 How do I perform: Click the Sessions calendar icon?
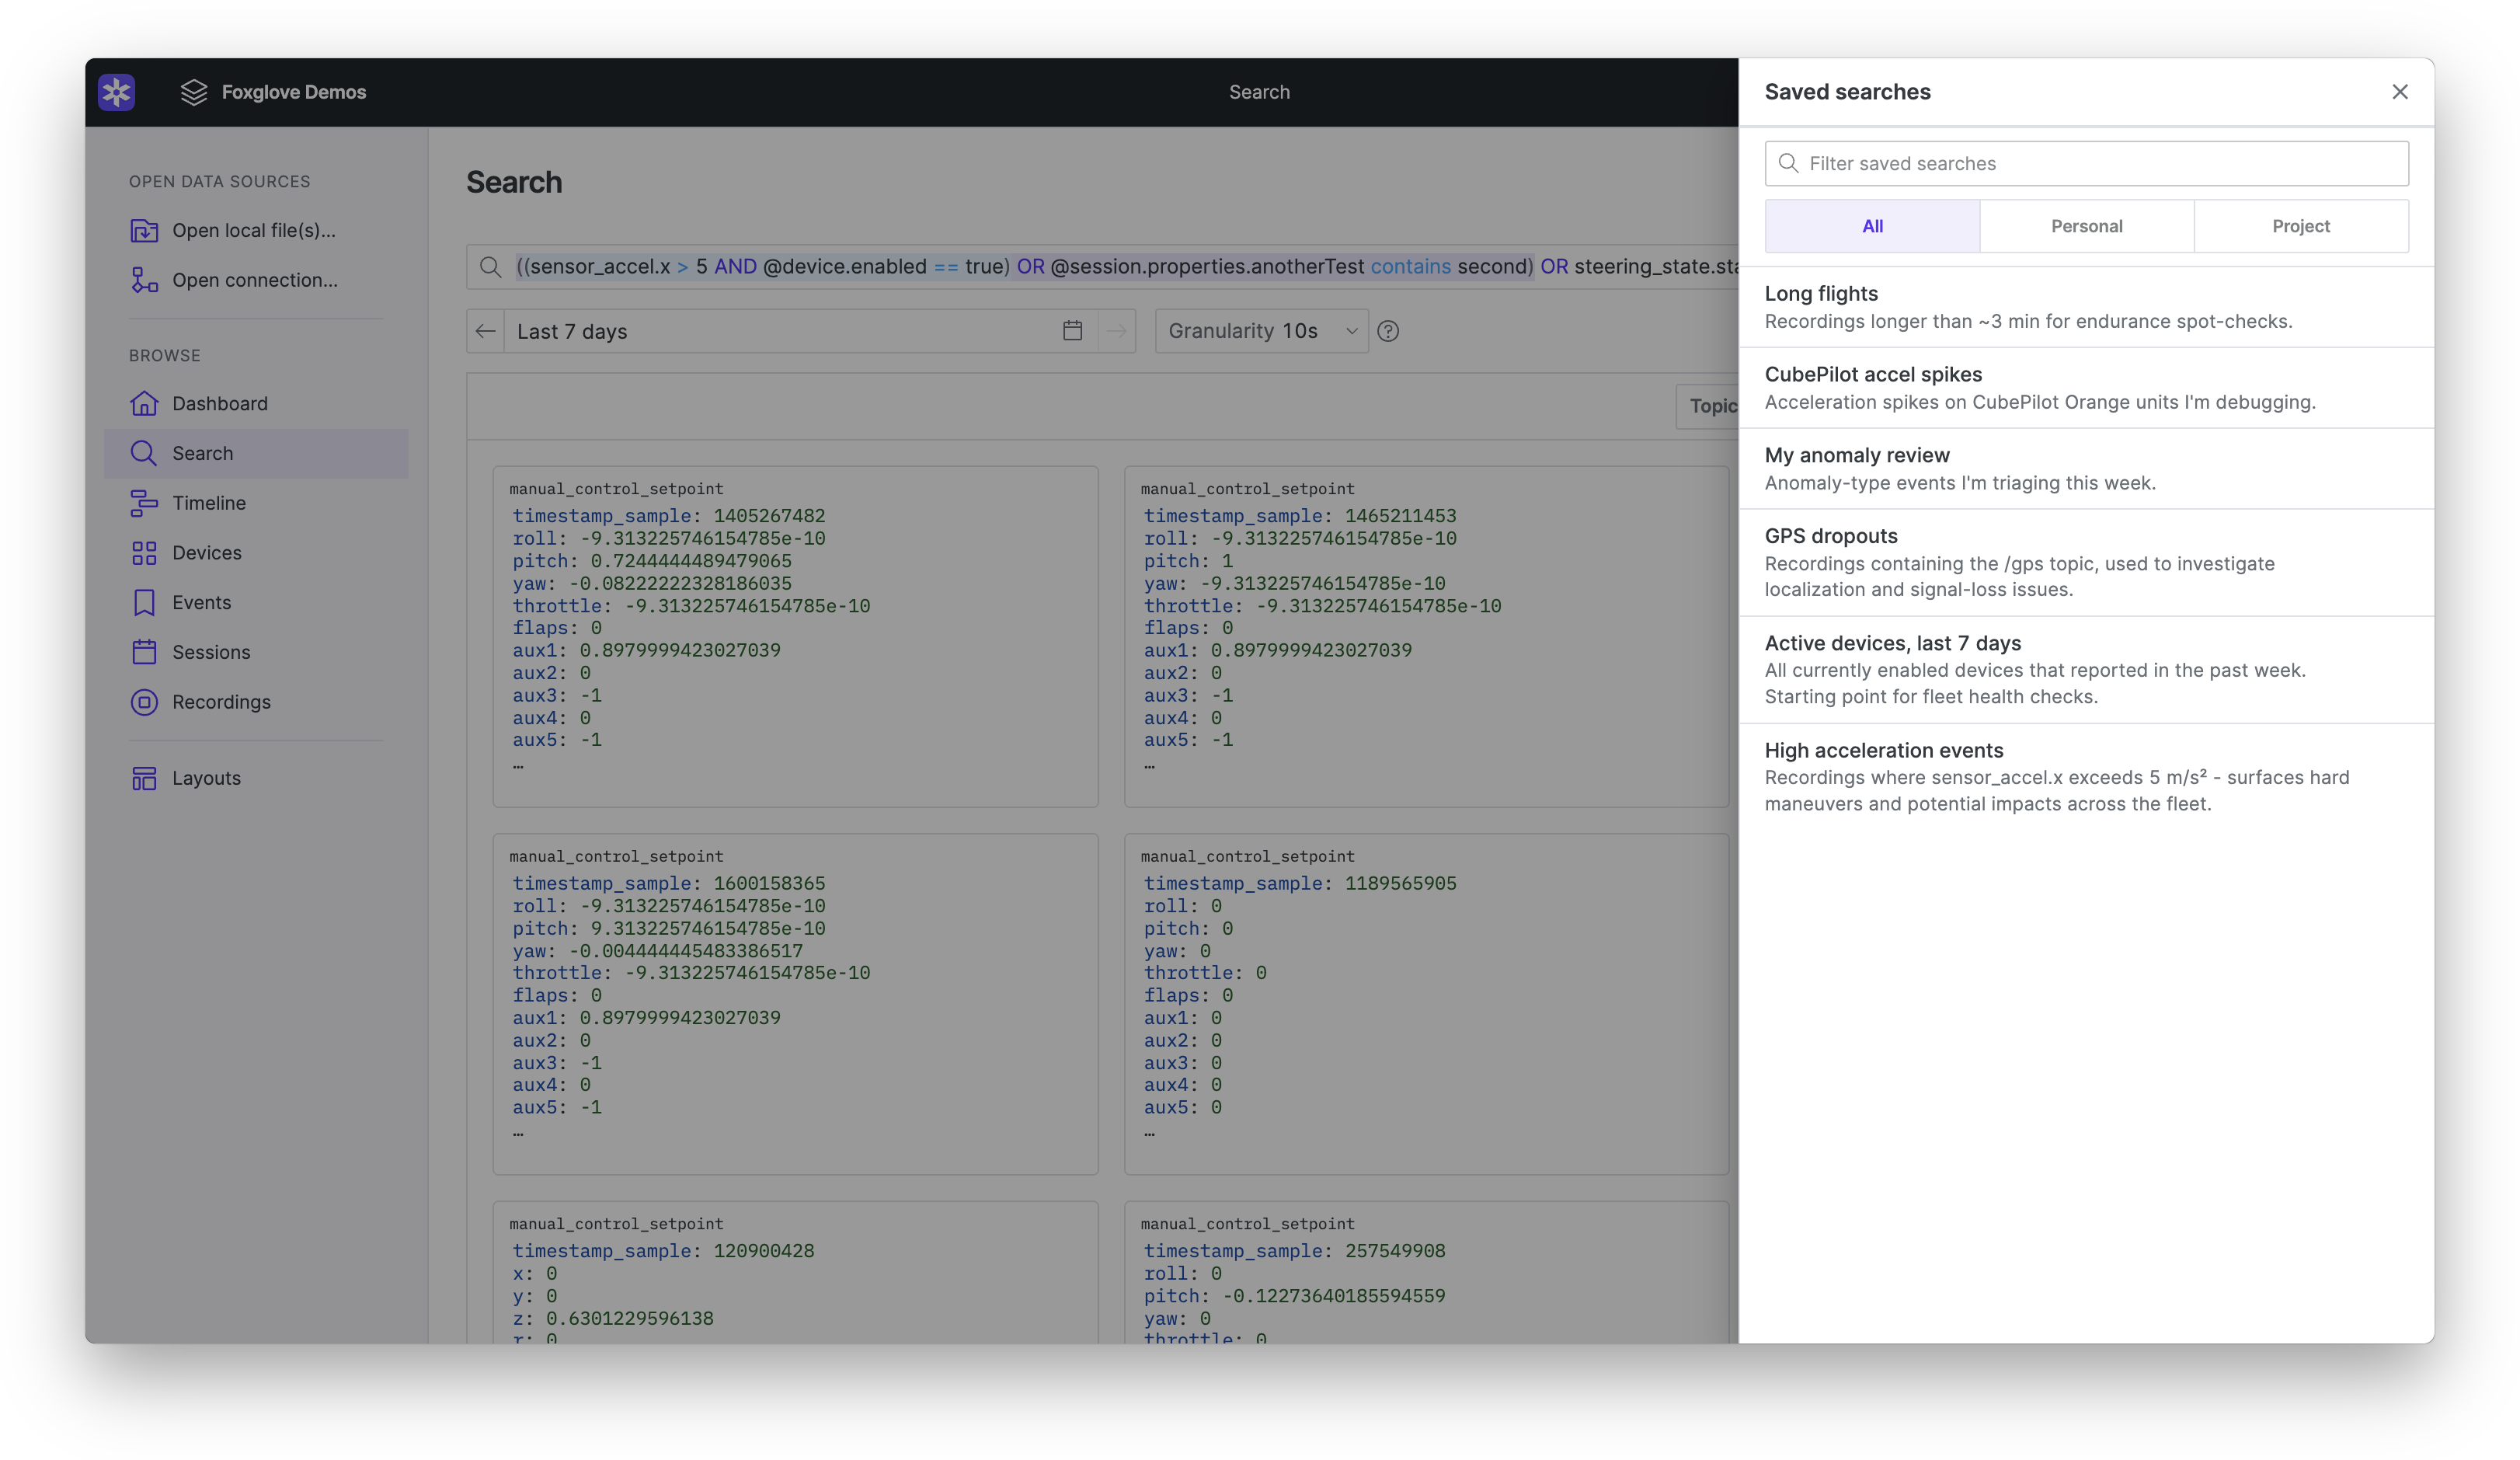[x=144, y=652]
